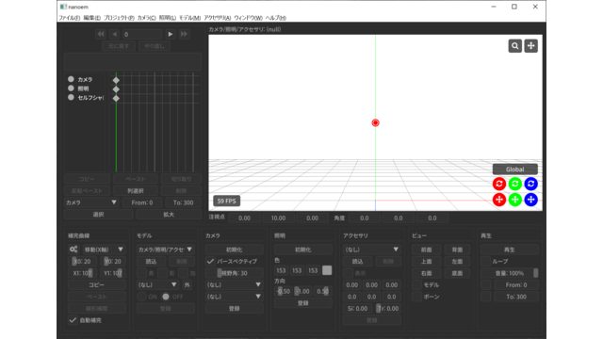603x339 pixels.
Task: Click the viewport zoom magnifier icon
Action: click(x=515, y=46)
